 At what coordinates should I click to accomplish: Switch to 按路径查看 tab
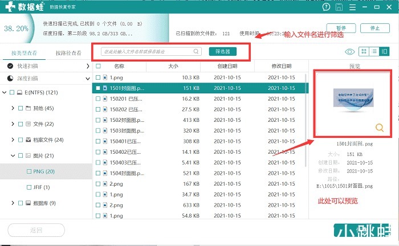pos(68,53)
